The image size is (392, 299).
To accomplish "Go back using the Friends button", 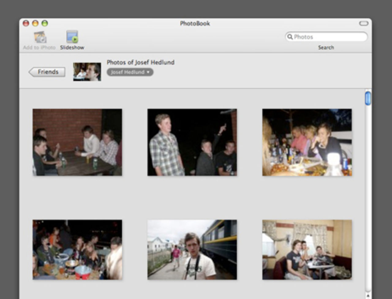I will (x=47, y=72).
